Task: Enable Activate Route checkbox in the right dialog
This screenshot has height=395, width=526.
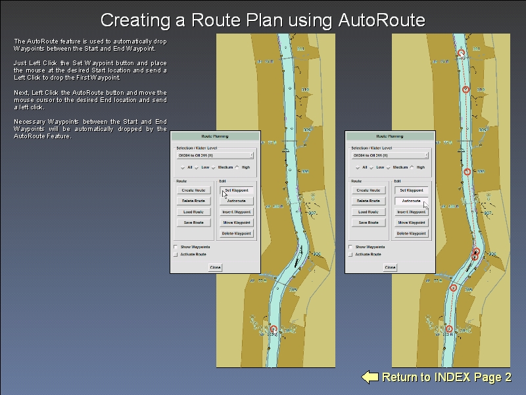Action: (x=350, y=254)
